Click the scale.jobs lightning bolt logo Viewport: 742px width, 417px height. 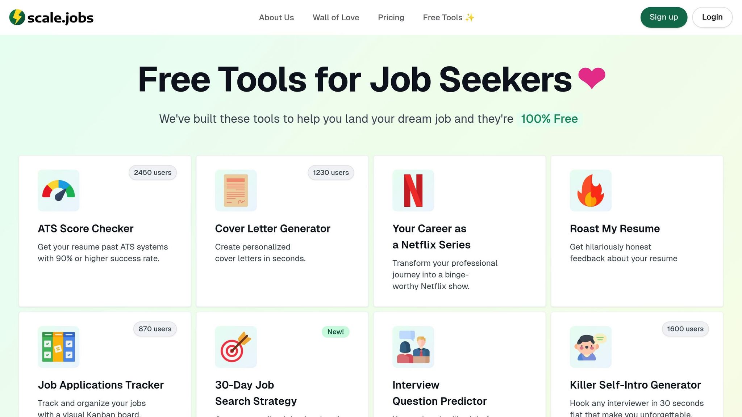[16, 17]
